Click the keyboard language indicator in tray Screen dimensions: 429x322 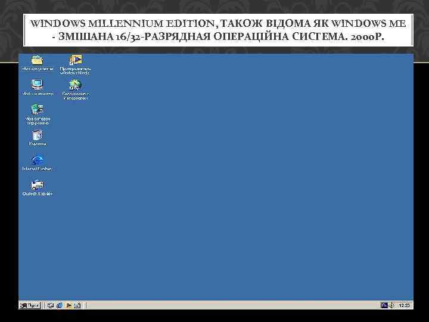point(384,305)
